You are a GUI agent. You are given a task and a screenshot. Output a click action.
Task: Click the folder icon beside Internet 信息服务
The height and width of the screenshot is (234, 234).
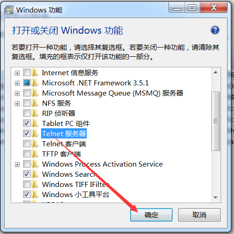pyautogui.click(x=35, y=72)
